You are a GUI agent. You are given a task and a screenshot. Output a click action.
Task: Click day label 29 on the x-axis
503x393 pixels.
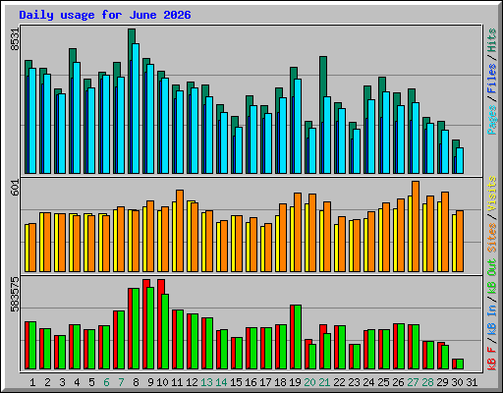click(442, 382)
